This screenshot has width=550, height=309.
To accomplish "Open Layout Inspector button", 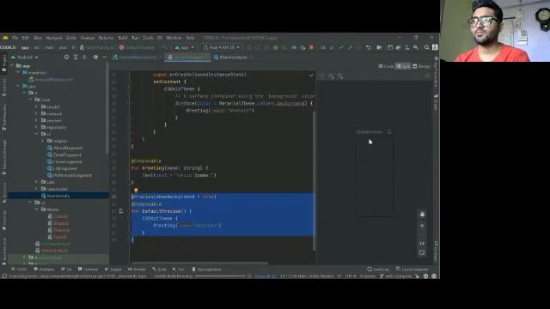I will [x=412, y=269].
